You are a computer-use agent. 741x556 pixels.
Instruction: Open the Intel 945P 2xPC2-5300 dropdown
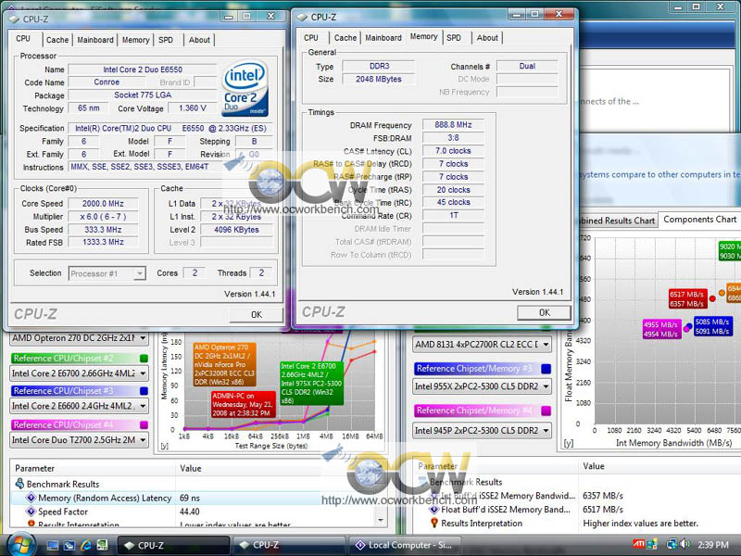tap(546, 431)
